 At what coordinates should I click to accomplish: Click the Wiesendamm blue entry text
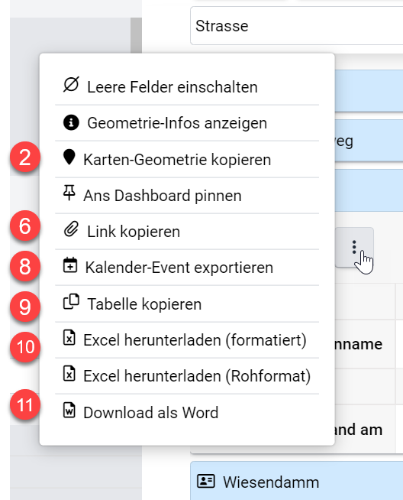(271, 482)
